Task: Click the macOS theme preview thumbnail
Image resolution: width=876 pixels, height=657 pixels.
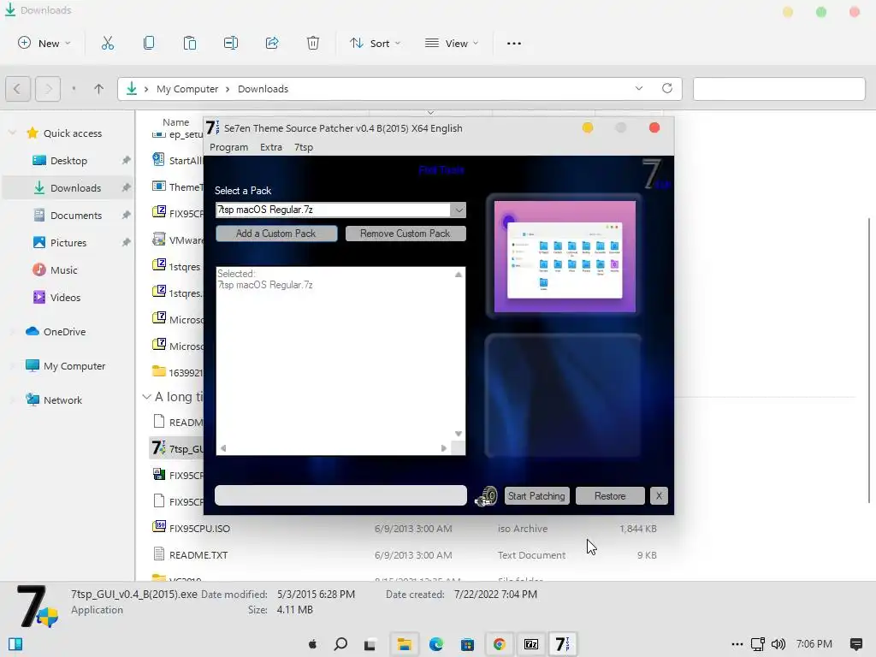Action: tap(565, 257)
